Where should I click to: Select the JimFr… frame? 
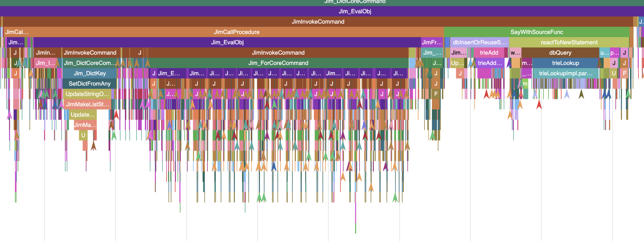432,42
